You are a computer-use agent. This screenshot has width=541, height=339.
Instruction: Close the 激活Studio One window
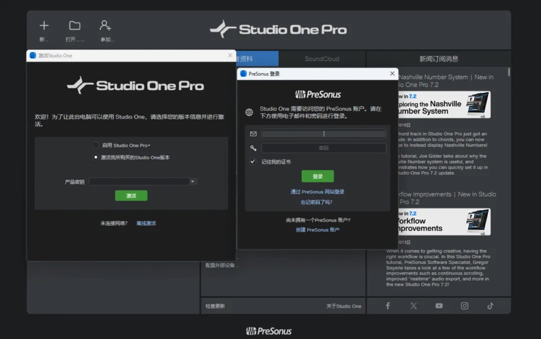tap(230, 55)
